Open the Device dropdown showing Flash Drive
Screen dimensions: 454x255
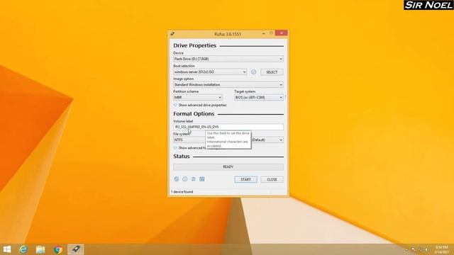(228, 59)
